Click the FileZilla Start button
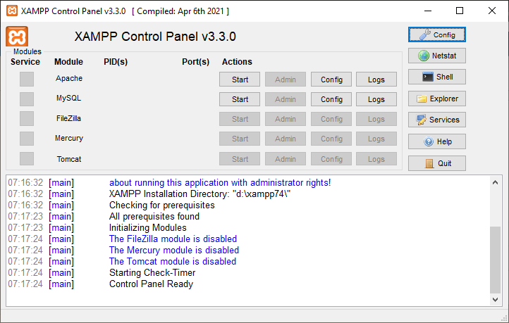 pyautogui.click(x=240, y=119)
